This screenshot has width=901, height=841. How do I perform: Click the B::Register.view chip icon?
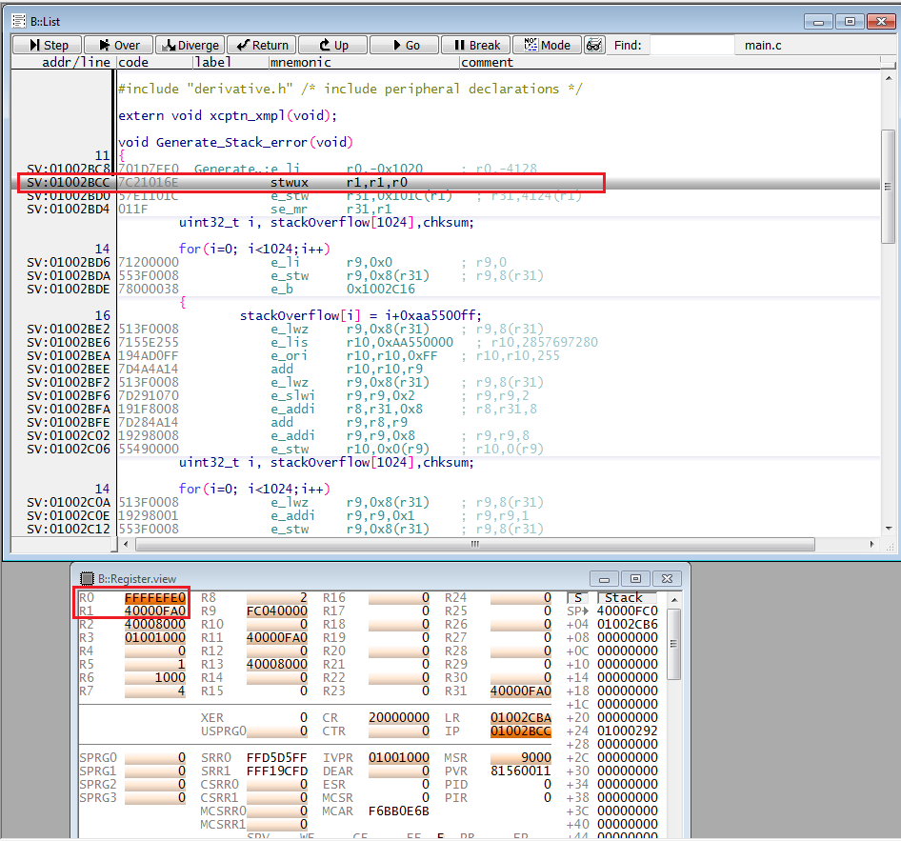(87, 578)
